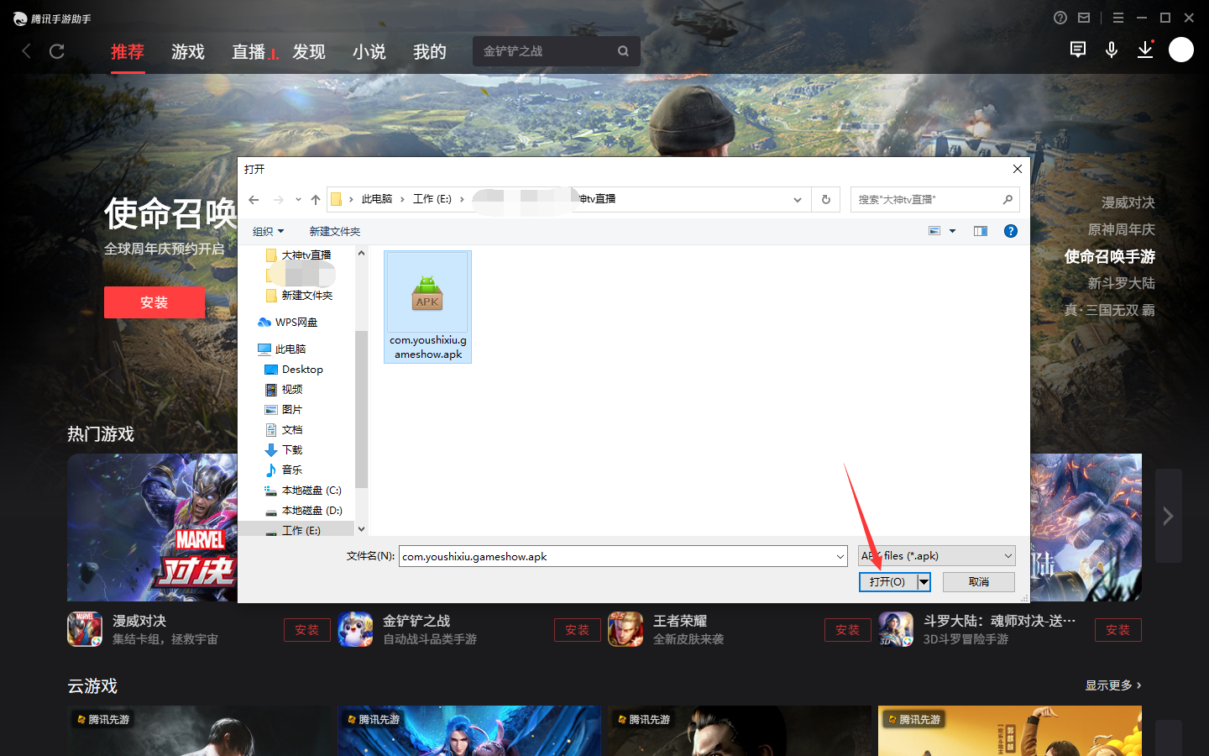
Task: Click 工作 (E:) in the address breadcrumb
Action: coord(432,199)
